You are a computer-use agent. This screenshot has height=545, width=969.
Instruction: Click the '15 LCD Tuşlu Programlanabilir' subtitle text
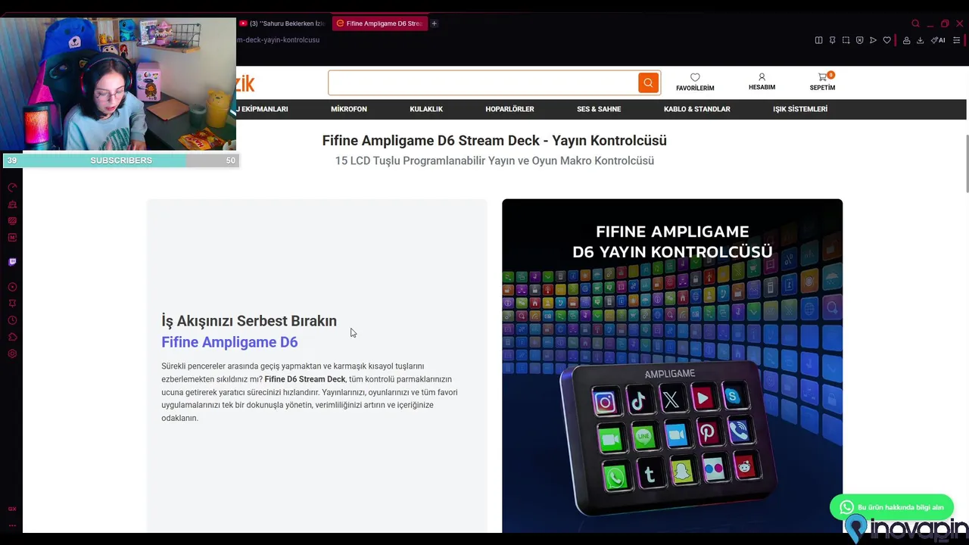(x=494, y=160)
